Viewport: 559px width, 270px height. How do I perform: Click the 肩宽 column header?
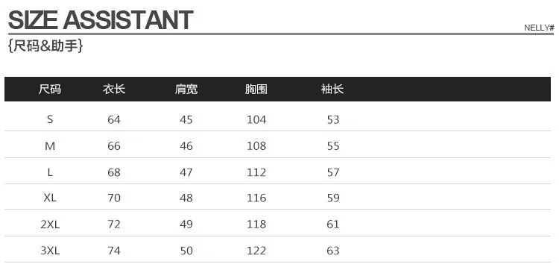(186, 89)
